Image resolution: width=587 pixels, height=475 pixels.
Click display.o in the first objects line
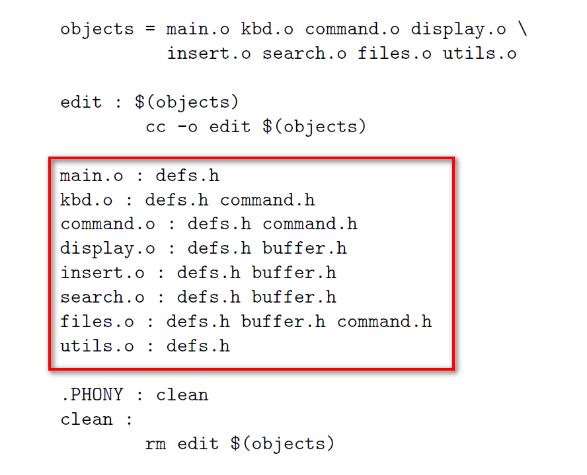pyautogui.click(x=459, y=30)
